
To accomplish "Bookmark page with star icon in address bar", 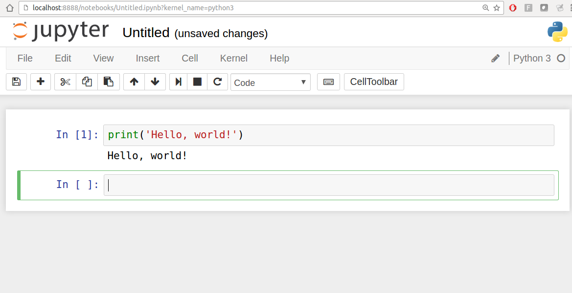I will (497, 8).
